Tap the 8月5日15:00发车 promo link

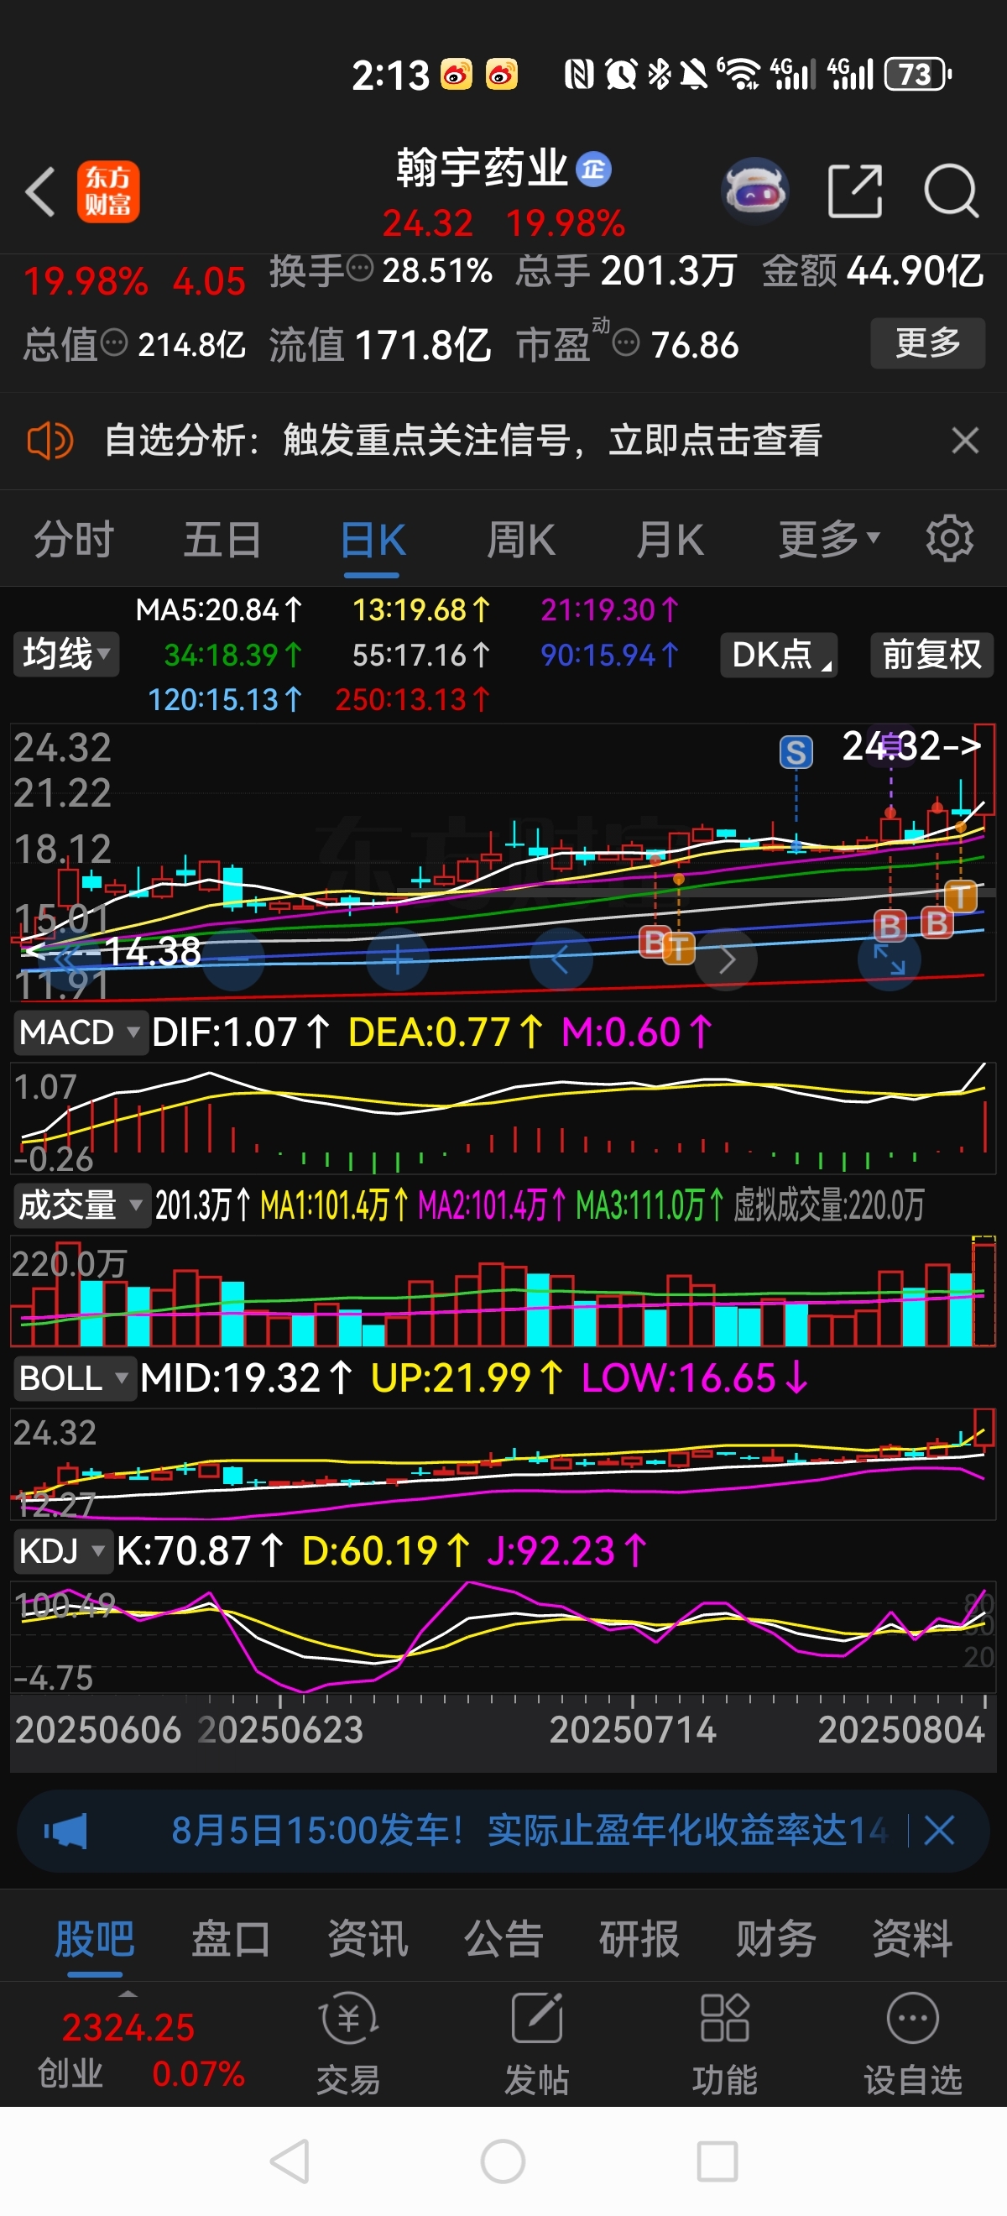coord(529,1831)
